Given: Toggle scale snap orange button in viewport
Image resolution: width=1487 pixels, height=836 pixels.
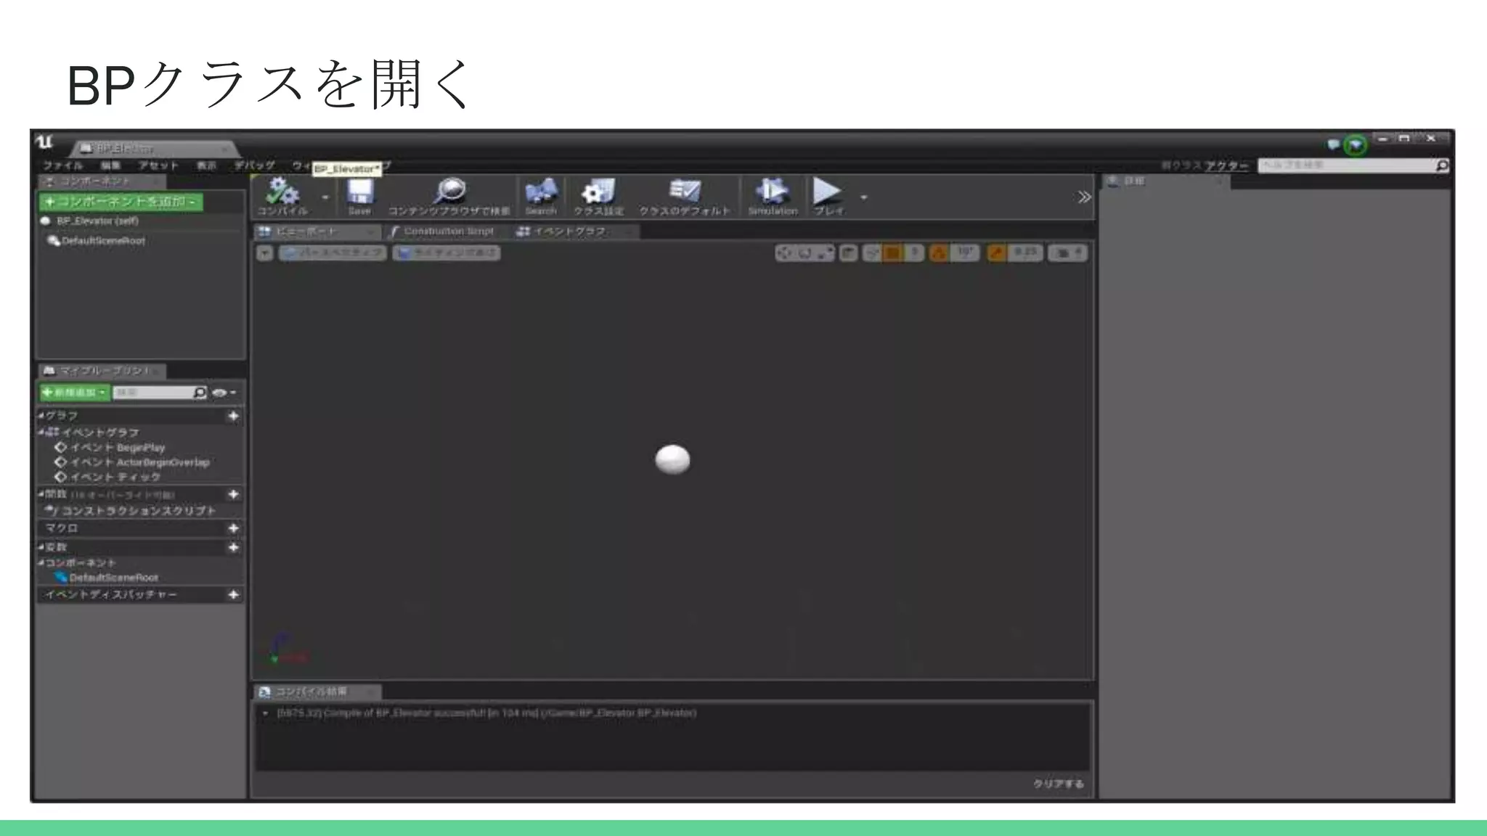Looking at the screenshot, I should pos(996,253).
